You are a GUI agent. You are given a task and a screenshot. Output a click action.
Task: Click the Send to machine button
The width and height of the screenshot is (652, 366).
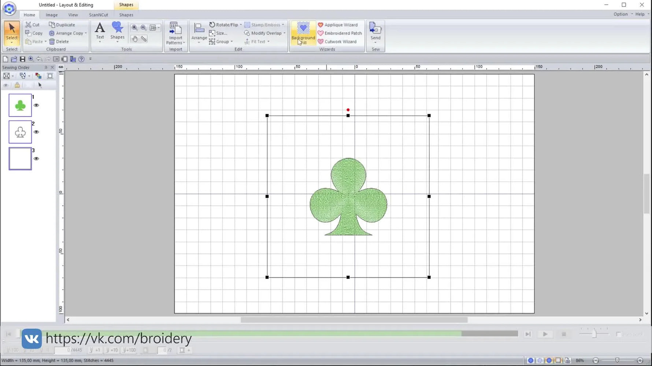click(x=375, y=33)
